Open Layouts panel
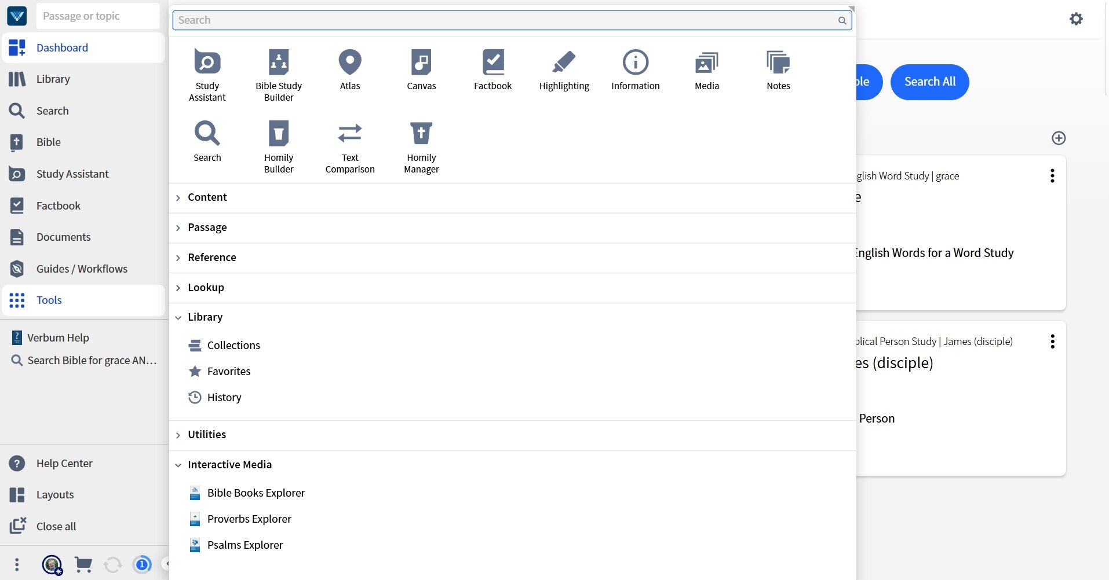The image size is (1109, 580). (x=83, y=495)
